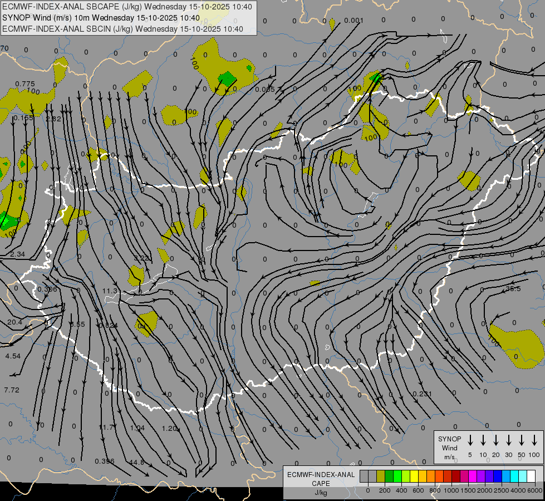
Task: Select the SBCAPE title line at top
Action: (x=127, y=7)
